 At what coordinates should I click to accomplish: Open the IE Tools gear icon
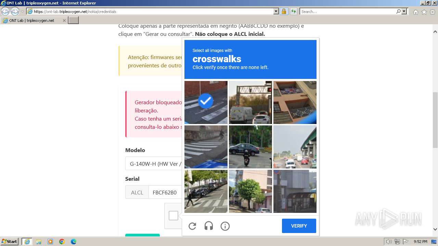point(433,12)
